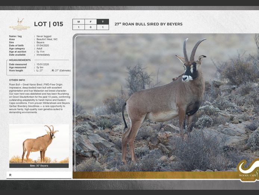
Task: Click the Sire value 'Beyers'
Action: [x=40, y=42]
